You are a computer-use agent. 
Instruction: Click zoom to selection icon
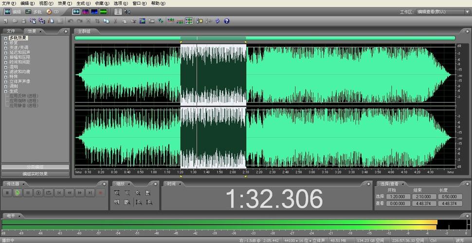tap(148, 193)
